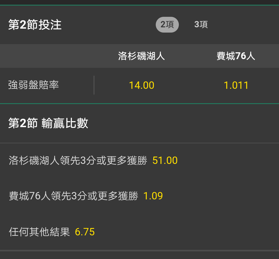Viewport: 279px width, 259px height.
Task: Choose 洛杉磯湖人領先3分或更多獲勝 selection
Action: [x=78, y=160]
